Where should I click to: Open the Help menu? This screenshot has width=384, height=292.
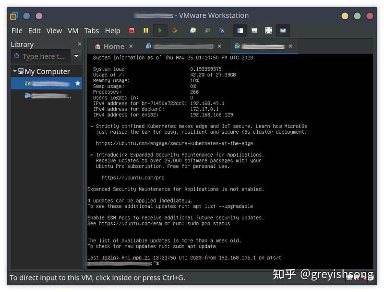[113, 31]
